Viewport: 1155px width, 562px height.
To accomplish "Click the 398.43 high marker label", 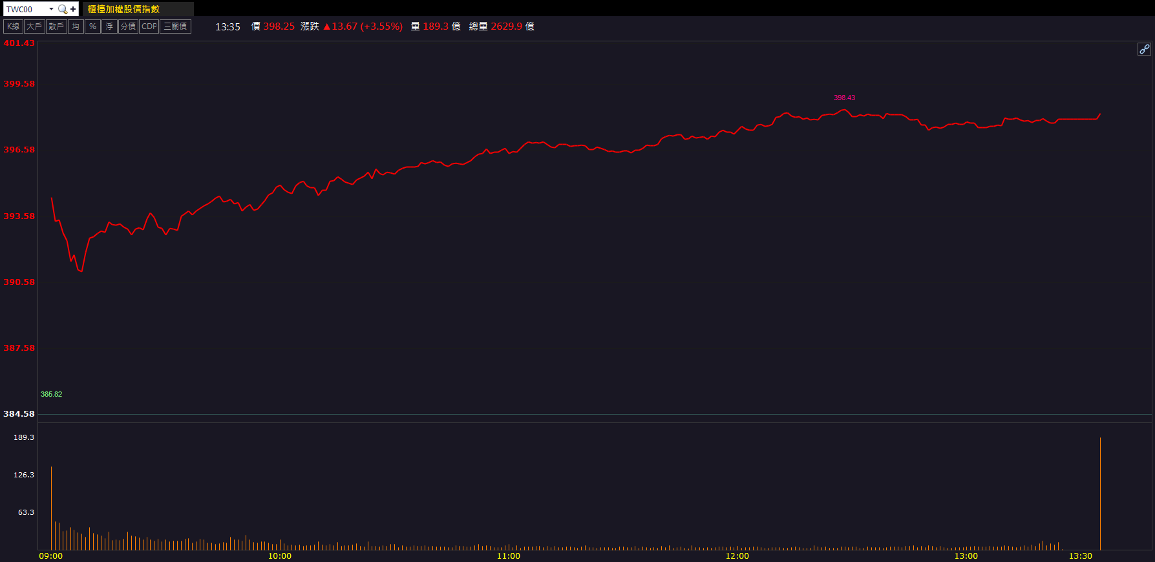I will tap(844, 98).
